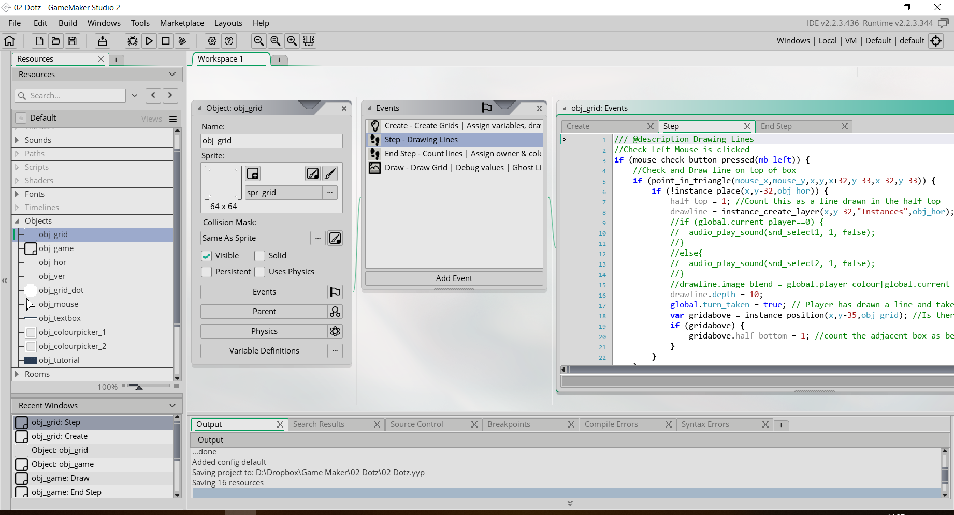The width and height of the screenshot is (954, 515).
Task: Click the Parent icon beside Parent button
Action: tap(335, 312)
